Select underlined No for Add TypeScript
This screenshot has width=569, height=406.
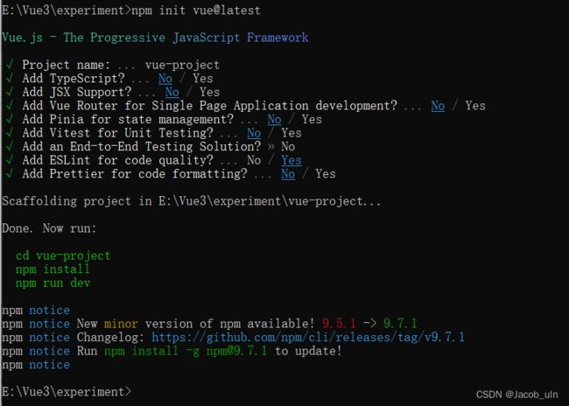(x=165, y=79)
